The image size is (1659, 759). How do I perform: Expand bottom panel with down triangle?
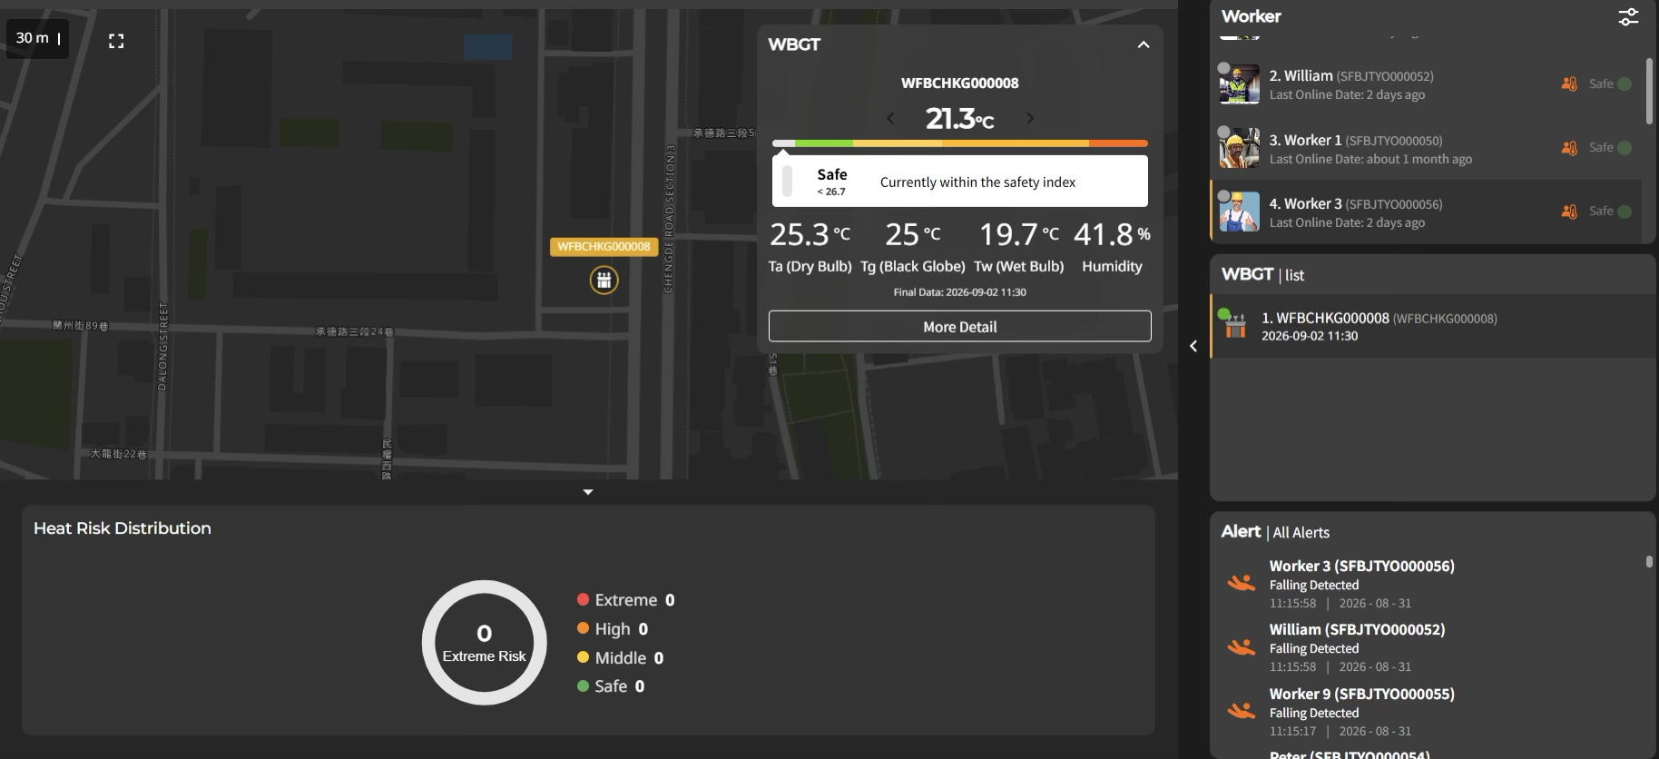pyautogui.click(x=588, y=492)
